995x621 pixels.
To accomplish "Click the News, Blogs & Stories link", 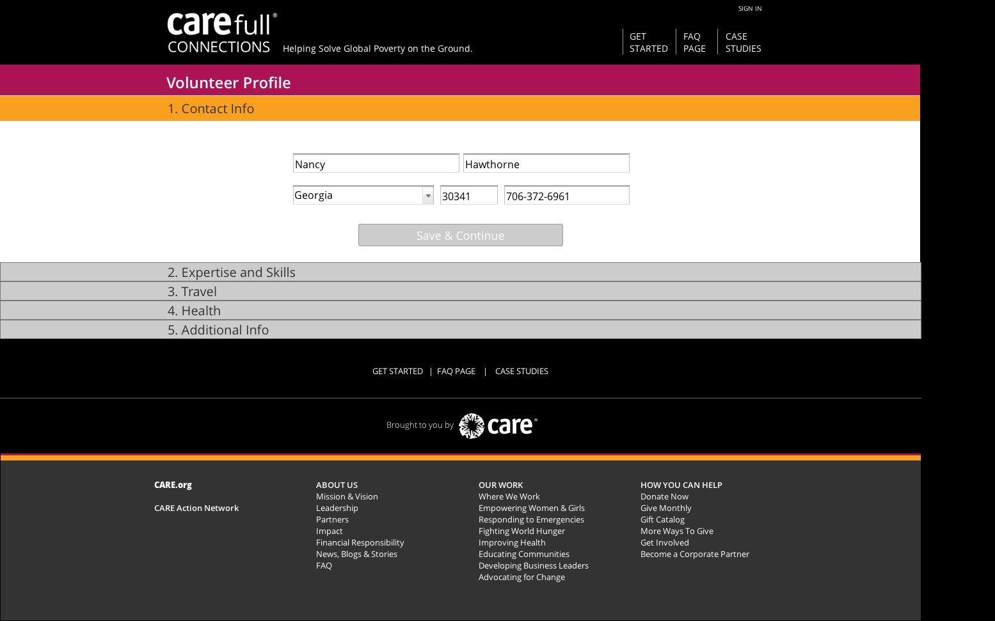I will tap(356, 554).
